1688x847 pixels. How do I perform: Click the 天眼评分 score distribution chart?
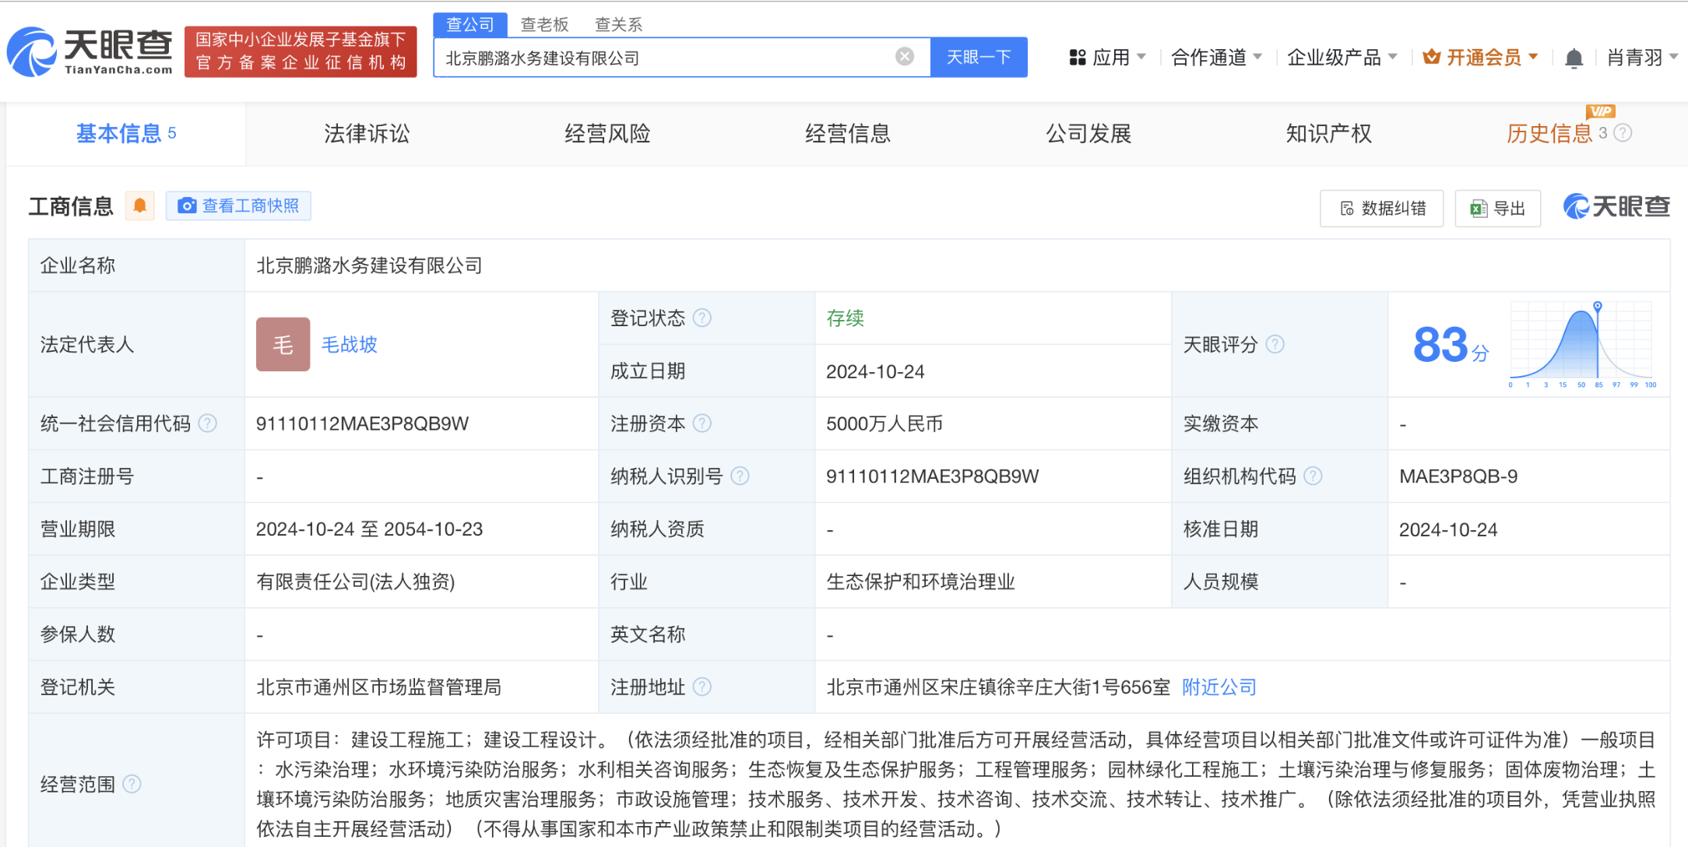[1581, 343]
